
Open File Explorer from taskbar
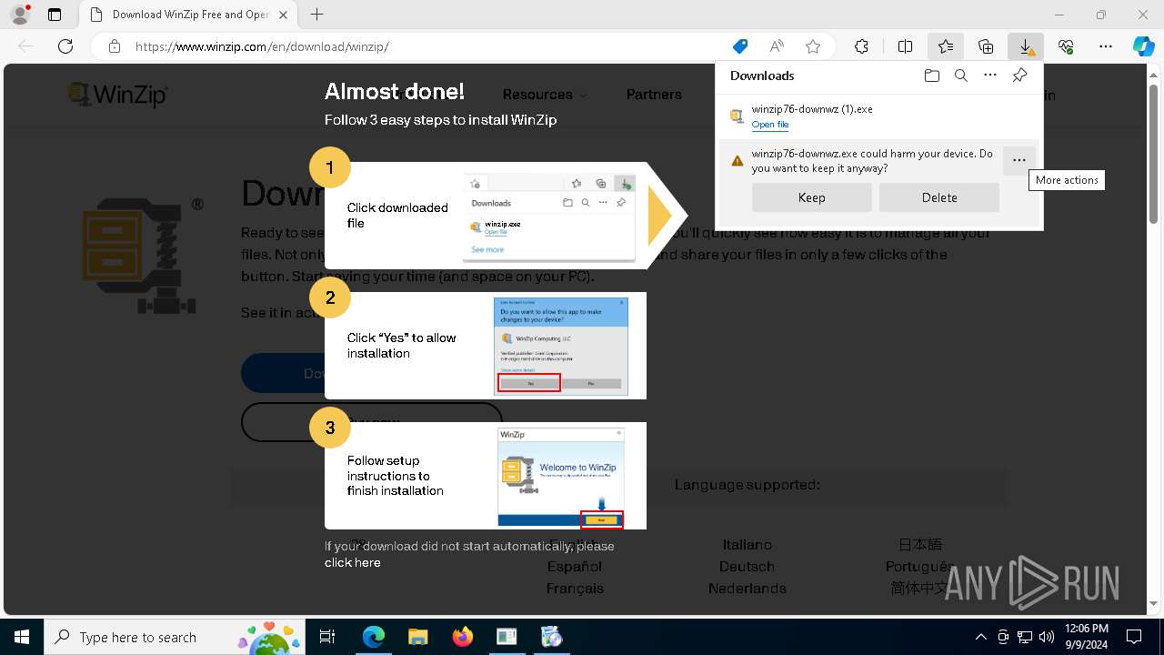pos(417,637)
